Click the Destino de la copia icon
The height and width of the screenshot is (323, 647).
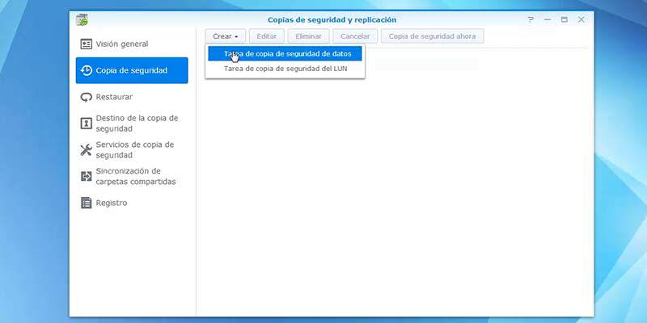point(87,124)
